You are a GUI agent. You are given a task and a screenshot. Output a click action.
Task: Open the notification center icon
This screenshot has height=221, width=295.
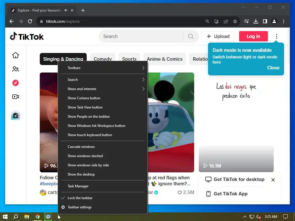(285, 217)
